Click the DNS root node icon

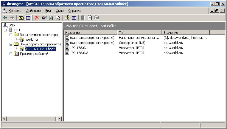coord(5,25)
